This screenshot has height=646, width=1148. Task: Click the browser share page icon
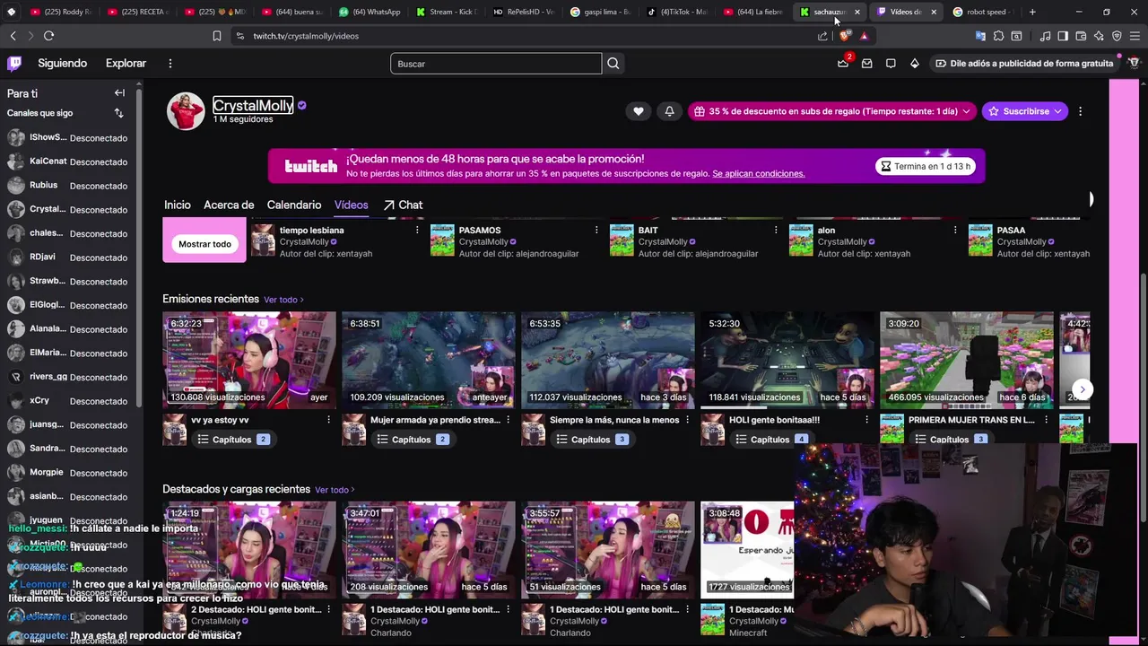822,36
